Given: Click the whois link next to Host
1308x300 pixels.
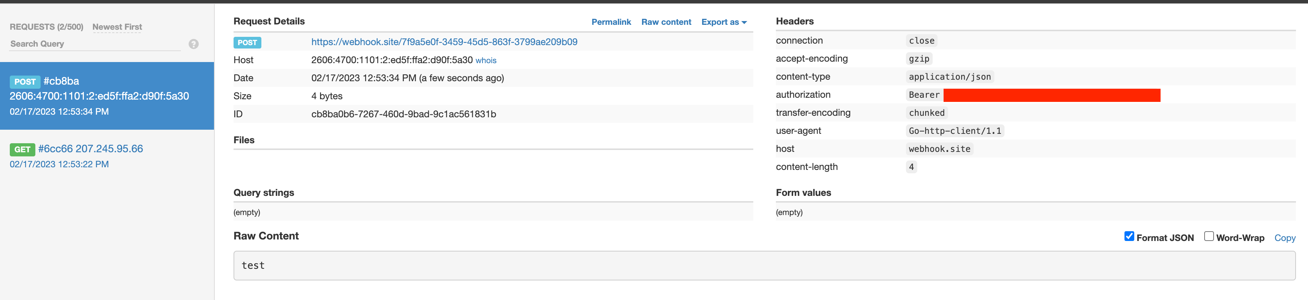Looking at the screenshot, I should click(486, 61).
